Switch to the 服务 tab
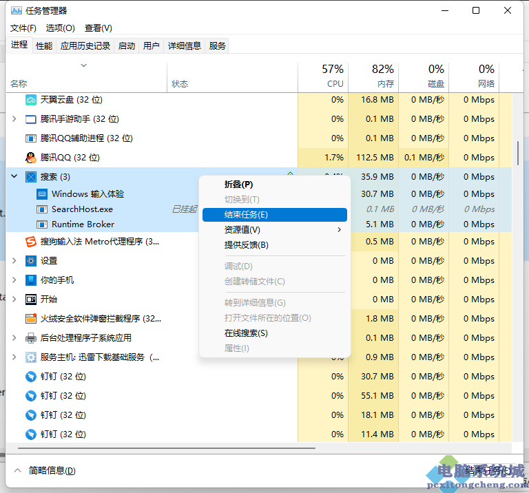The height and width of the screenshot is (493, 529). coord(217,45)
